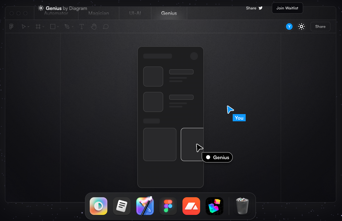Open the Figma main menu icon

click(x=11, y=27)
